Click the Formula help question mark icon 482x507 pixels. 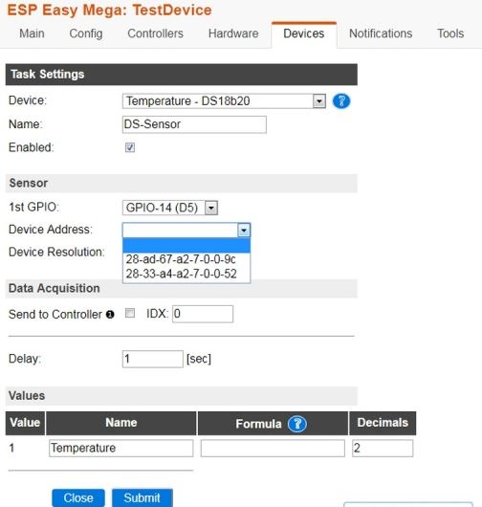tap(297, 424)
